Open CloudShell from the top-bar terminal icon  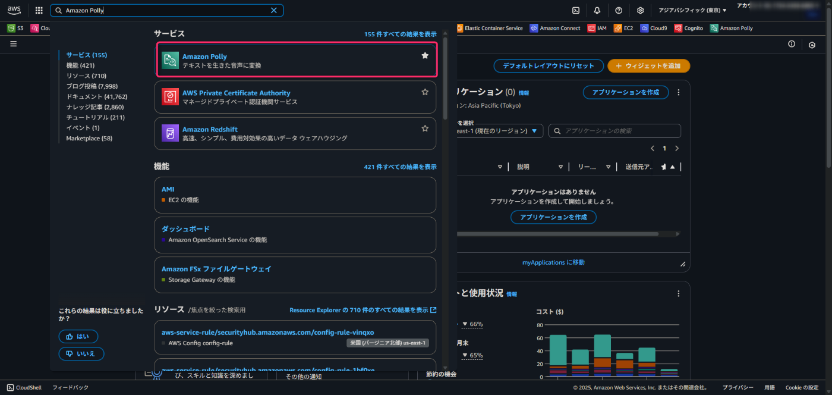pyautogui.click(x=576, y=10)
